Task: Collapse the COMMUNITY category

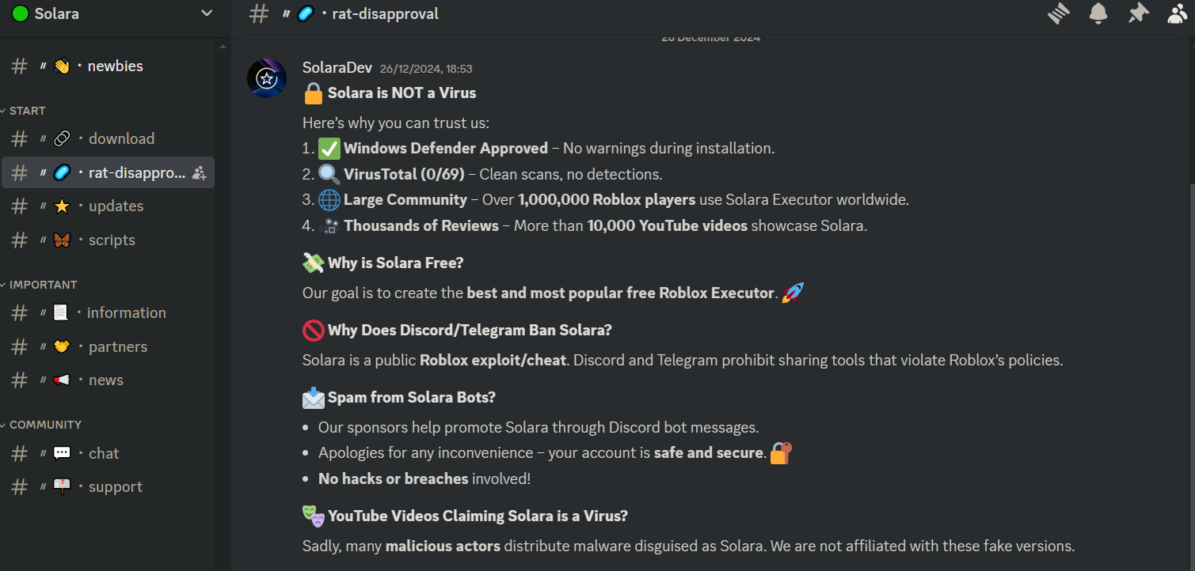Action: (x=45, y=425)
